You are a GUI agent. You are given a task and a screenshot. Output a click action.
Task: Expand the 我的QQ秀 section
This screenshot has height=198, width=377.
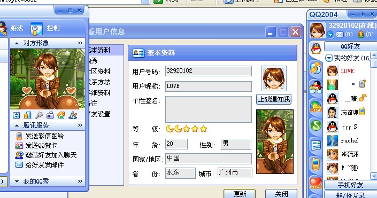(17, 181)
